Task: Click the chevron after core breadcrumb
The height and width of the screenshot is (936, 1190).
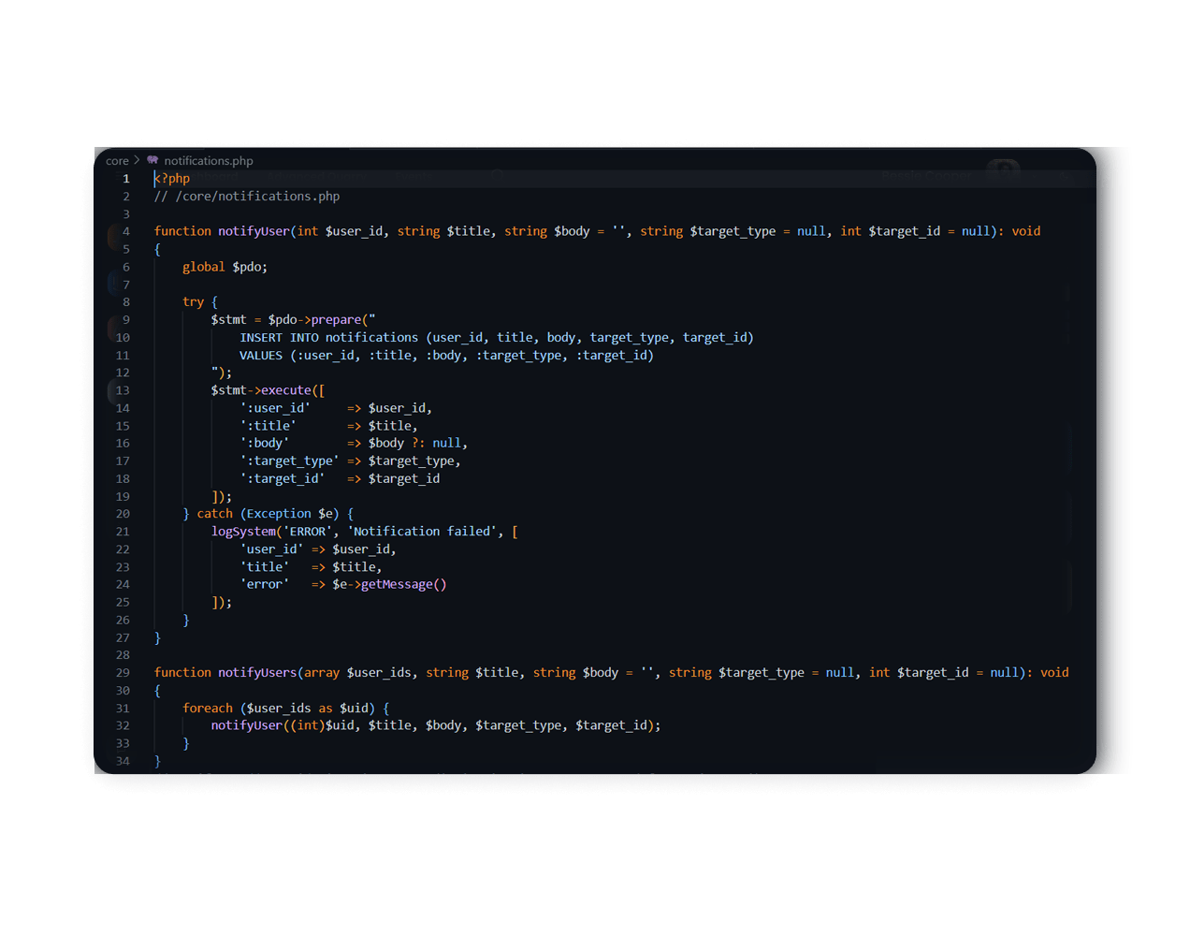Action: pos(137,160)
